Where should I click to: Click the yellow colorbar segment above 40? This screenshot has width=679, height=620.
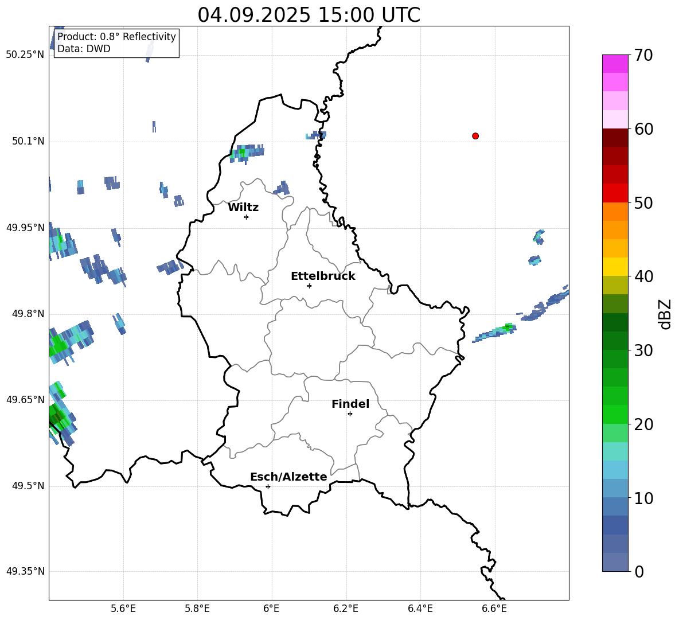pyautogui.click(x=615, y=267)
